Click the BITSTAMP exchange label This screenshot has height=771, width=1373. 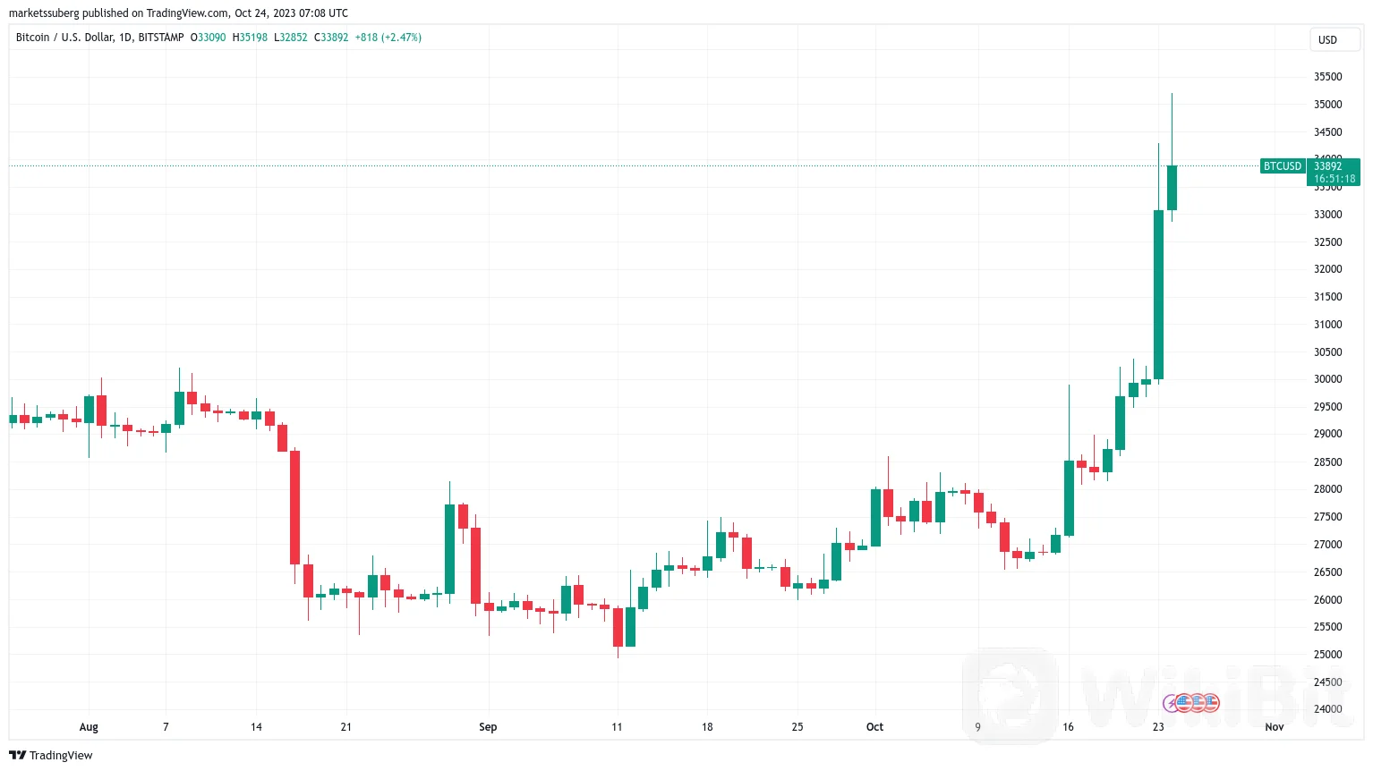click(x=159, y=37)
